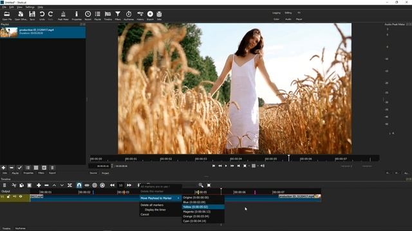Click magenta marker on timeline ruler
The image size is (412, 231).
pos(255,193)
